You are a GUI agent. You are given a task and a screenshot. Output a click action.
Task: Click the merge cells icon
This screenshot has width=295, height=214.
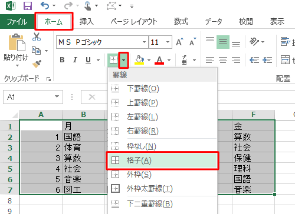coord(285,60)
